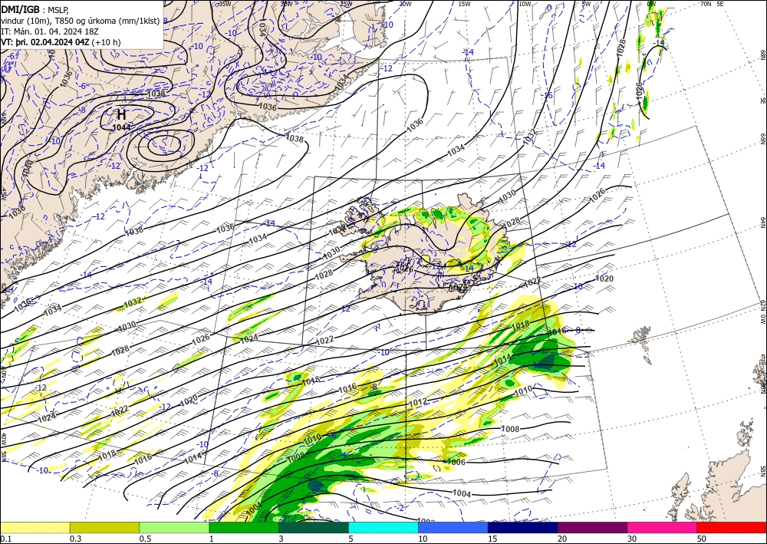
Task: Pick the dark green 3–5 legend swatch
Action: click(x=314, y=527)
